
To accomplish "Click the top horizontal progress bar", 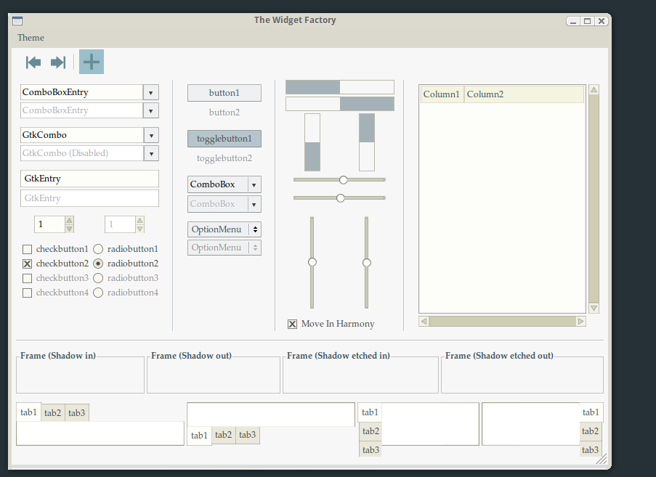I will point(340,87).
